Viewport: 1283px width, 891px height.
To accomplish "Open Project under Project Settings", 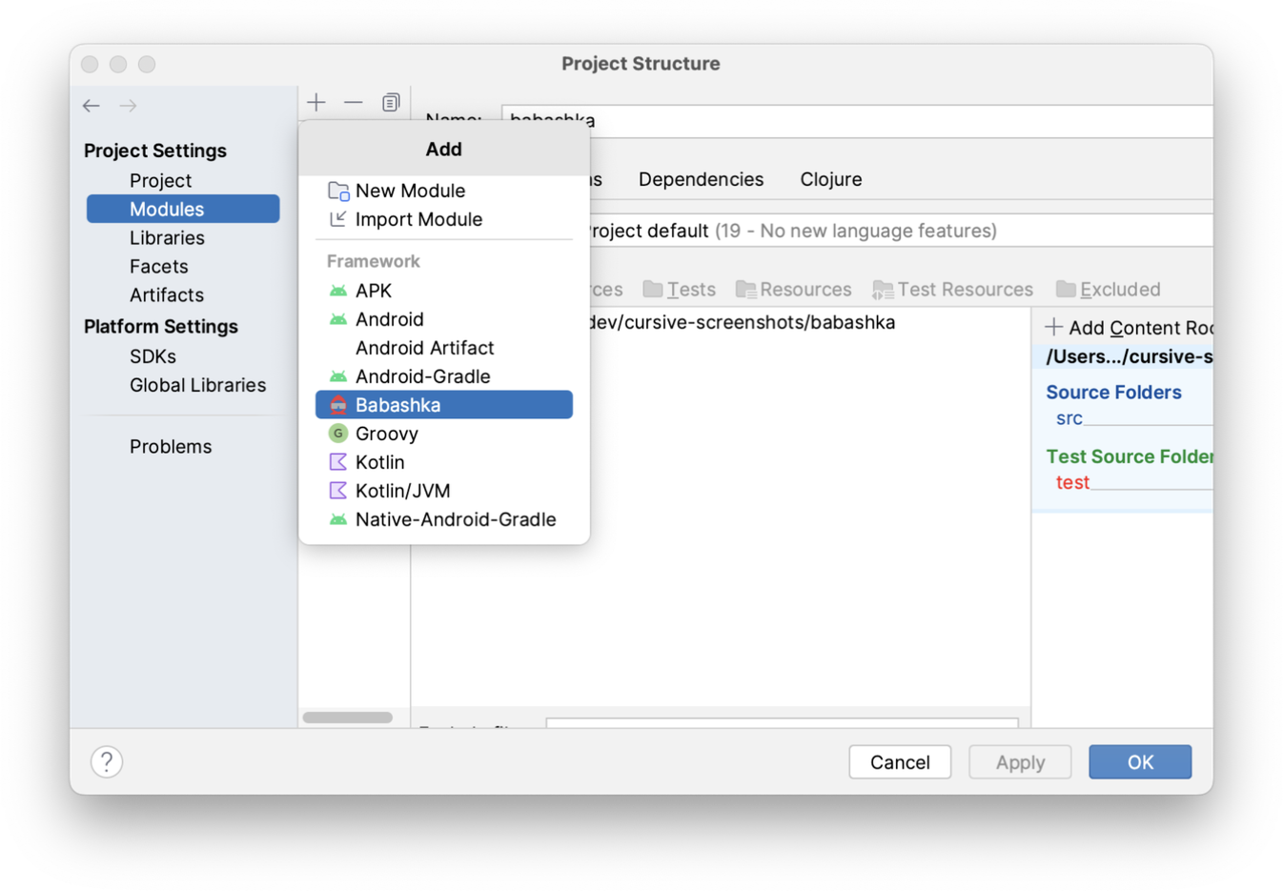I will click(160, 180).
